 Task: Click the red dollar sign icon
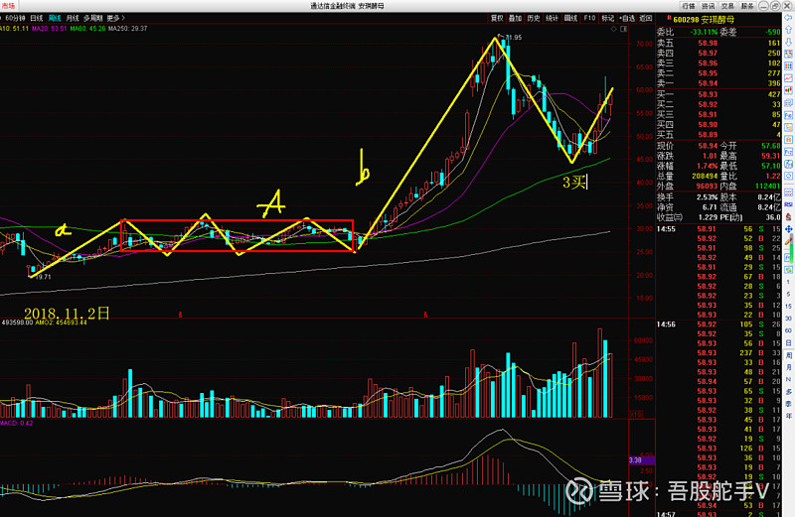(788, 216)
